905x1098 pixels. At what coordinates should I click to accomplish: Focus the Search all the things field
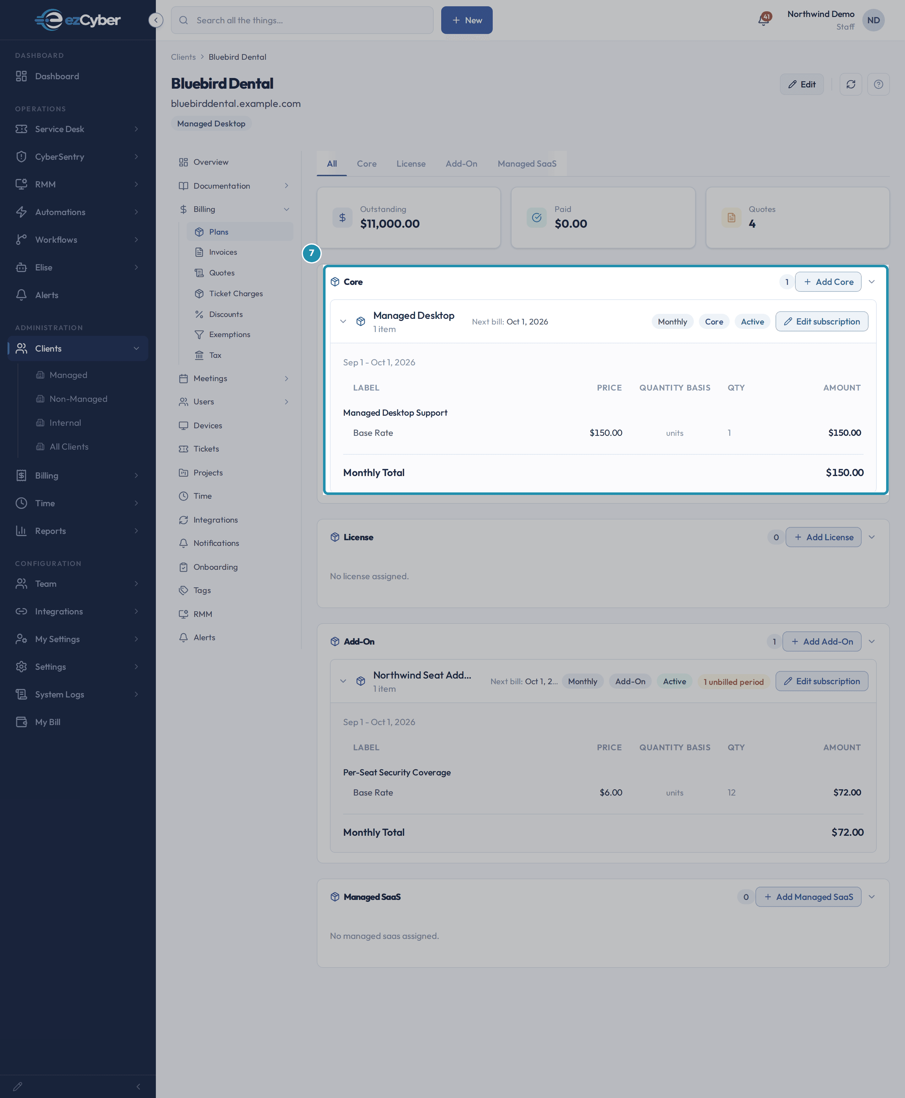click(302, 20)
